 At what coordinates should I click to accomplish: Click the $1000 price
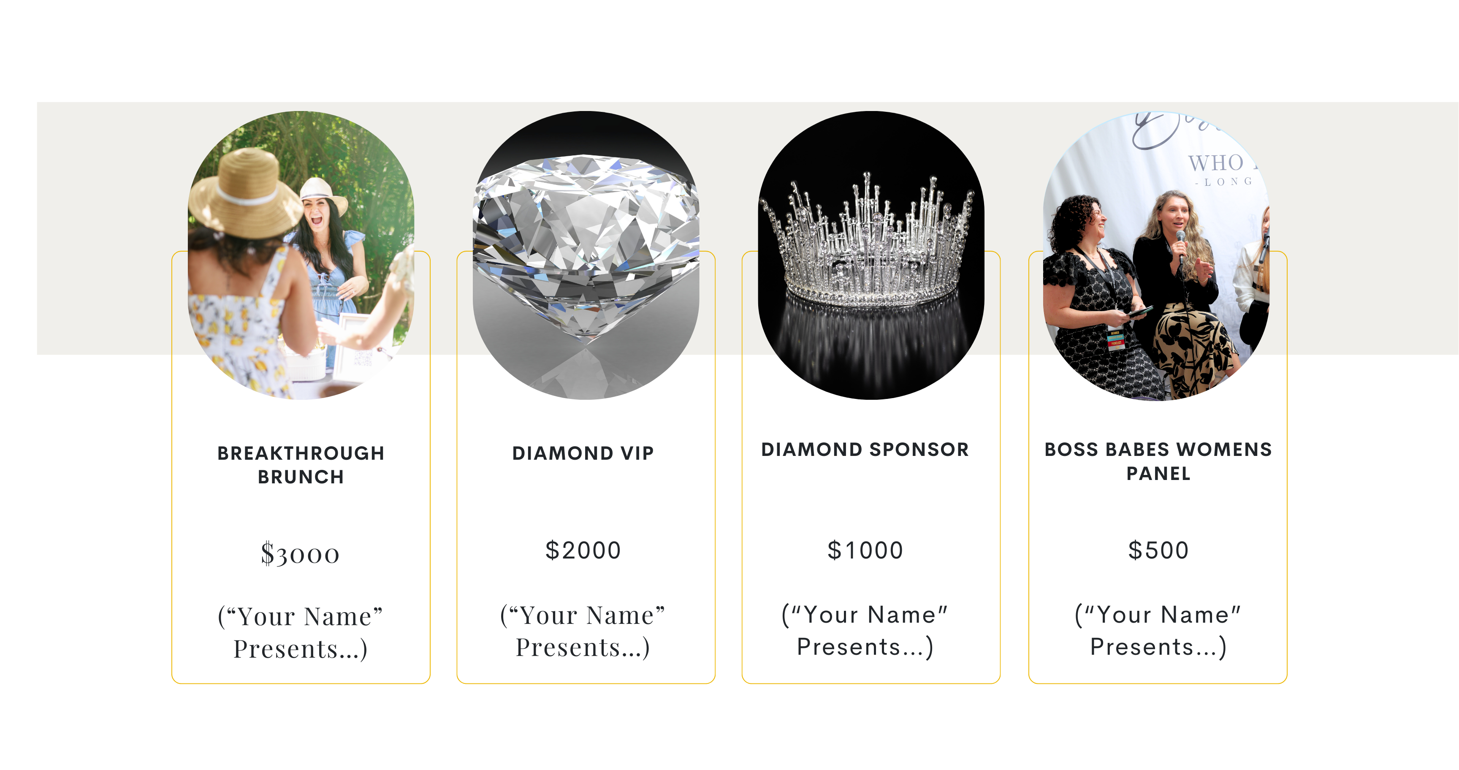click(865, 550)
